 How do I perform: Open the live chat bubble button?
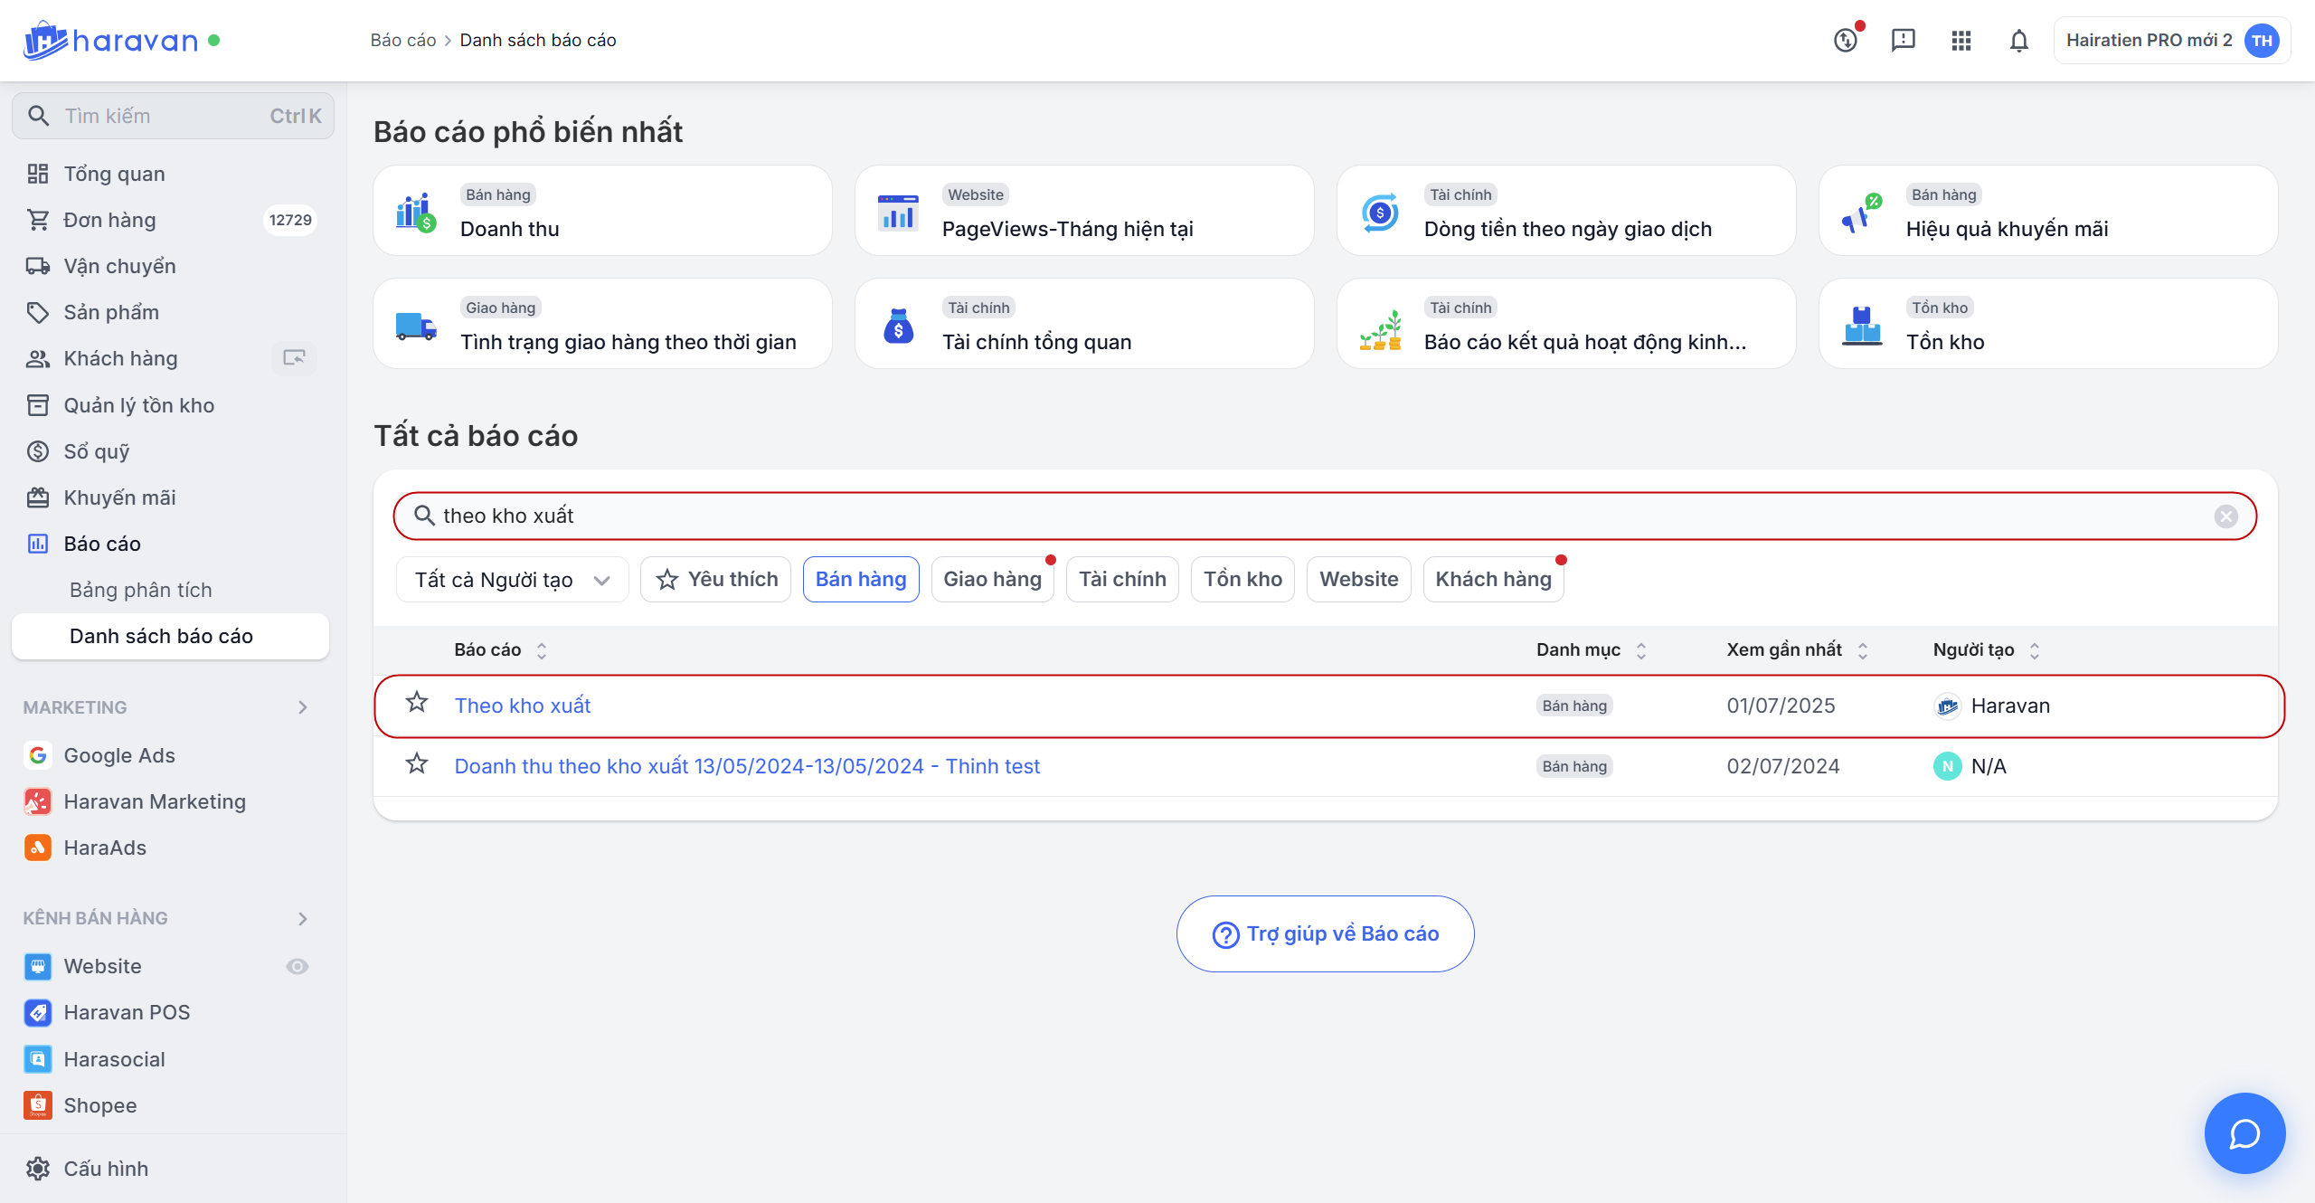tap(2244, 1133)
